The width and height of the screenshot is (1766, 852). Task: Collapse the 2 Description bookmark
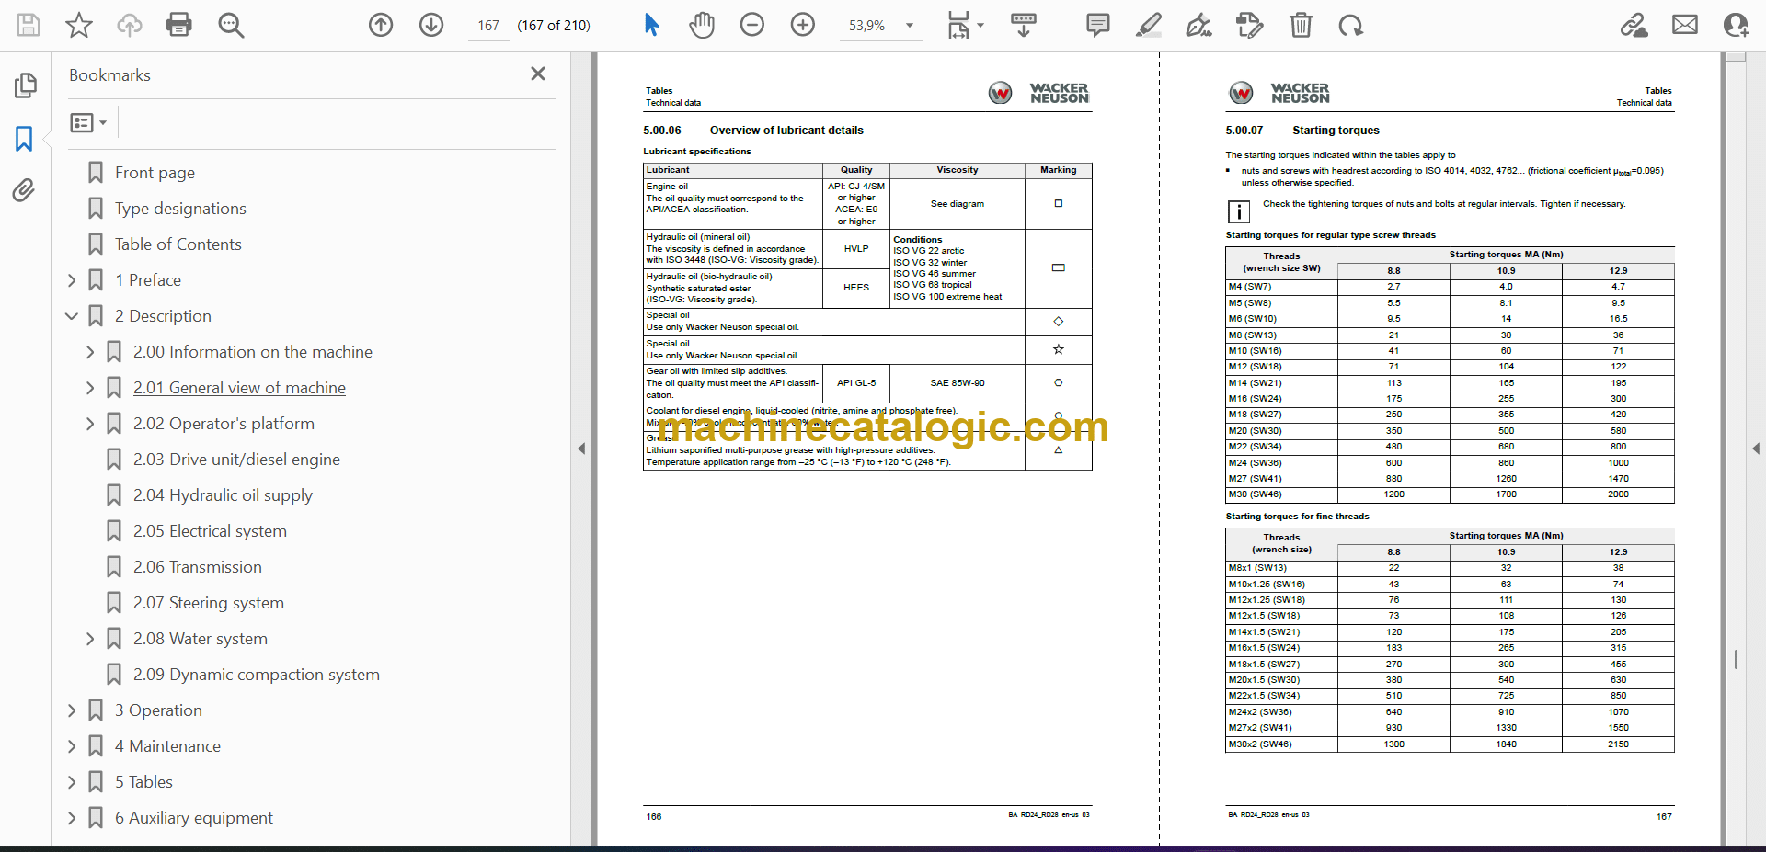[72, 316]
